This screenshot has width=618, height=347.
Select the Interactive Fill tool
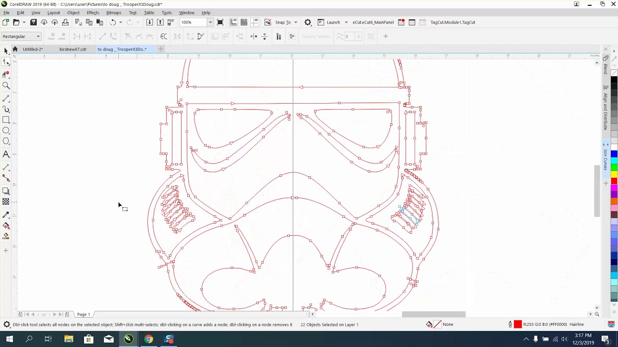[6, 226]
